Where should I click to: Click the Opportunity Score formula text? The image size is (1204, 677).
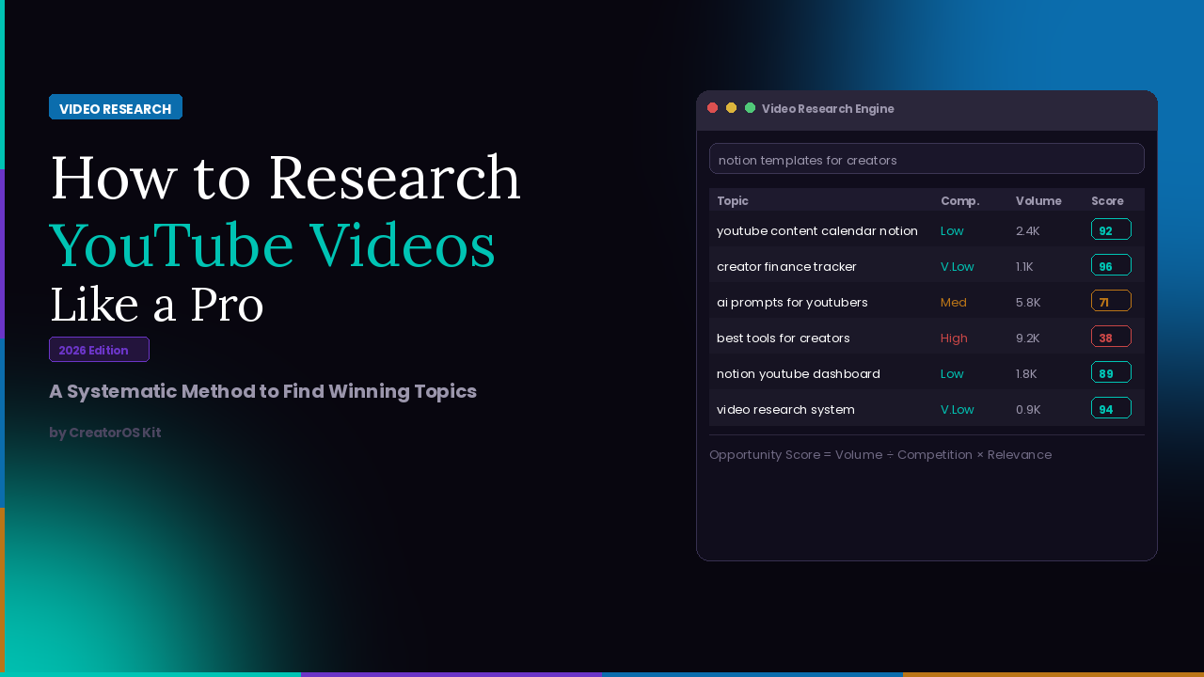880,454
